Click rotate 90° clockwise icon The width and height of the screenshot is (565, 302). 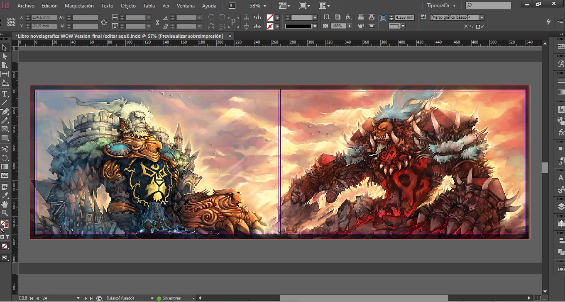pos(211,17)
